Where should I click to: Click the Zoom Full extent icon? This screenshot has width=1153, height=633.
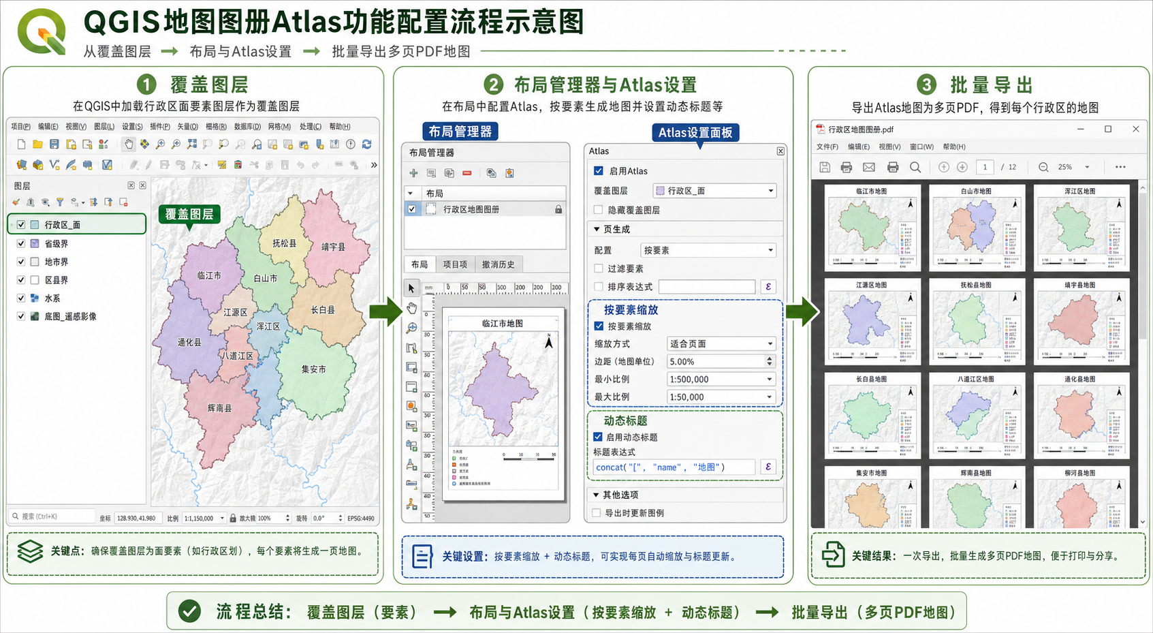192,144
